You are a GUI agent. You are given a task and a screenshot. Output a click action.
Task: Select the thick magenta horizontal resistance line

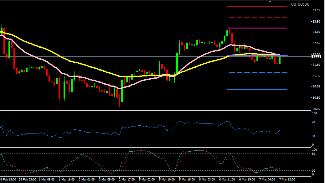[x=257, y=28]
